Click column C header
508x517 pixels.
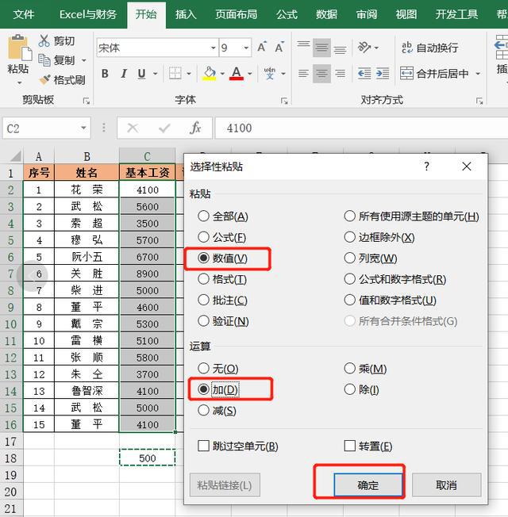pyautogui.click(x=147, y=156)
